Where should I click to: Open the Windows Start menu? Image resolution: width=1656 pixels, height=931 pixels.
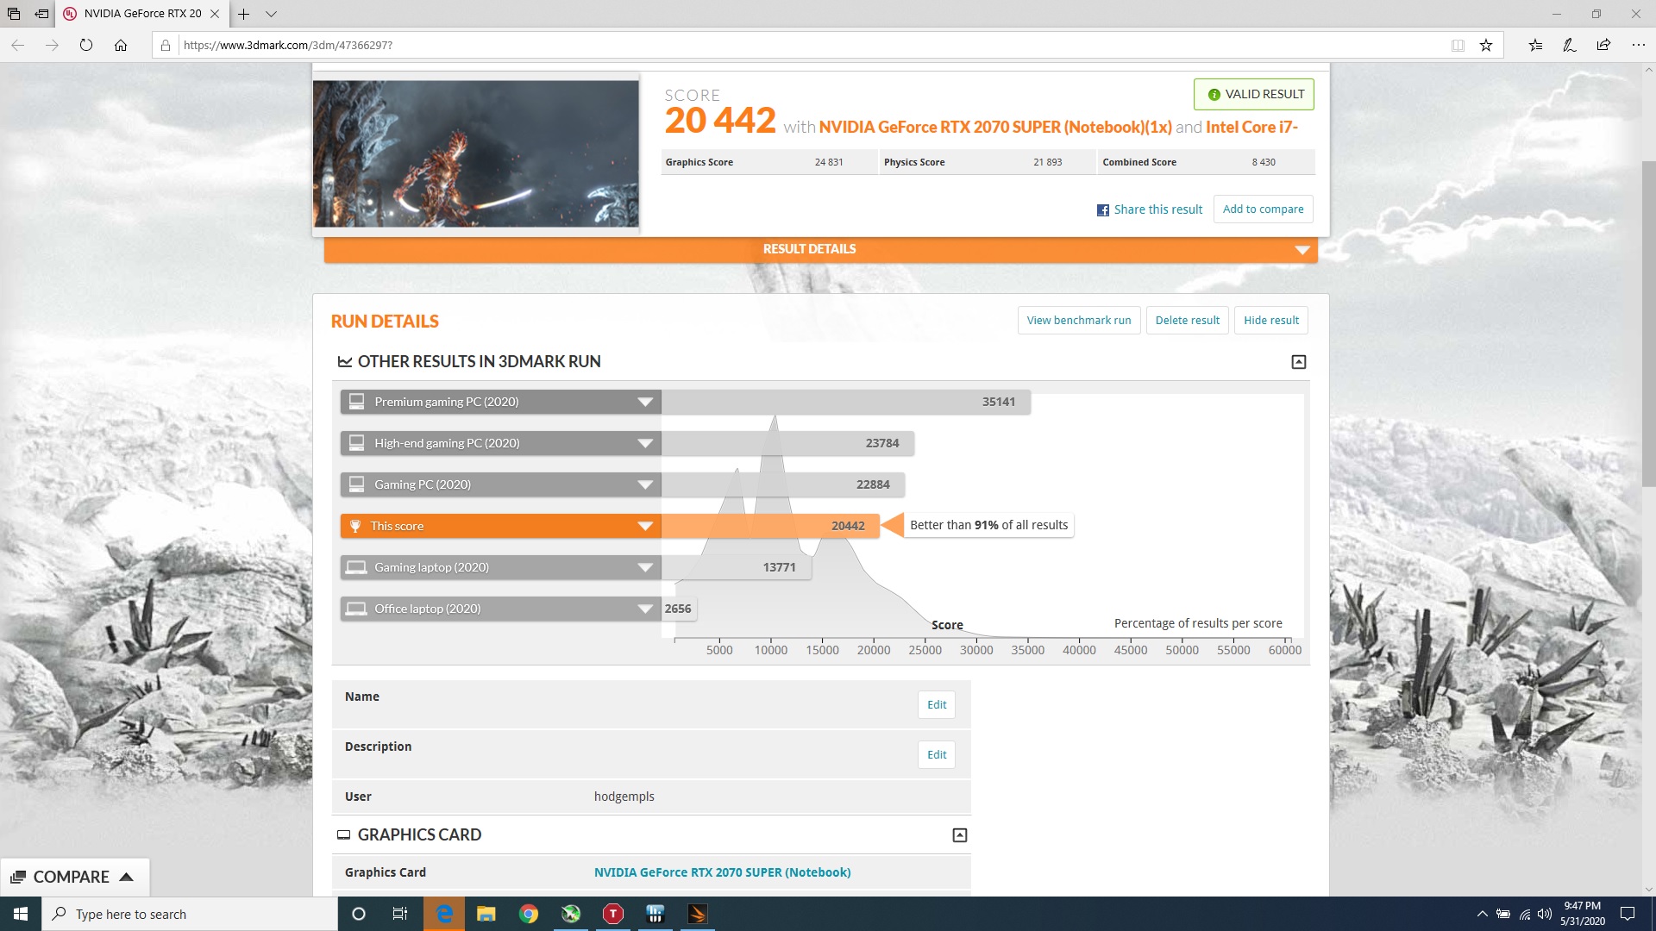[21, 914]
